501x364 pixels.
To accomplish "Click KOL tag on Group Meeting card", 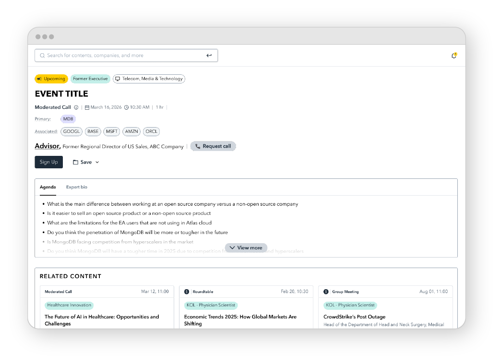I will 350,305.
